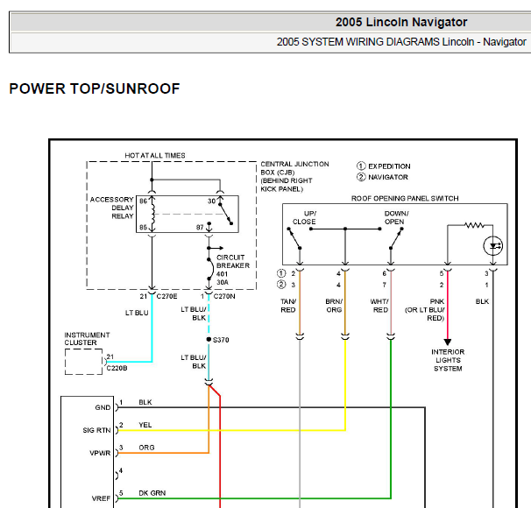Click the 'ACCESSORY DELAY RELAY' label
The image size is (531, 508).
pyautogui.click(x=112, y=208)
